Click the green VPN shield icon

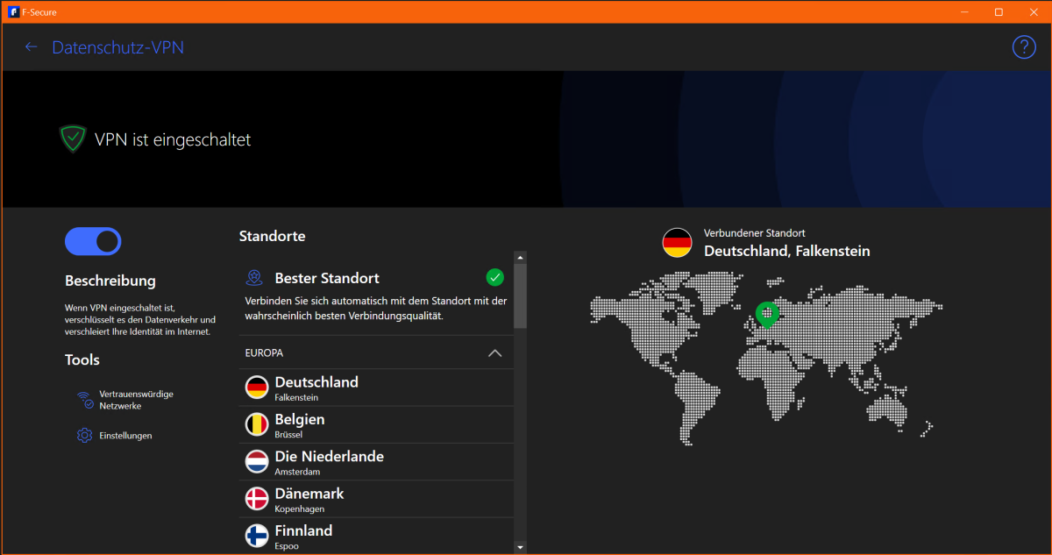tap(73, 139)
